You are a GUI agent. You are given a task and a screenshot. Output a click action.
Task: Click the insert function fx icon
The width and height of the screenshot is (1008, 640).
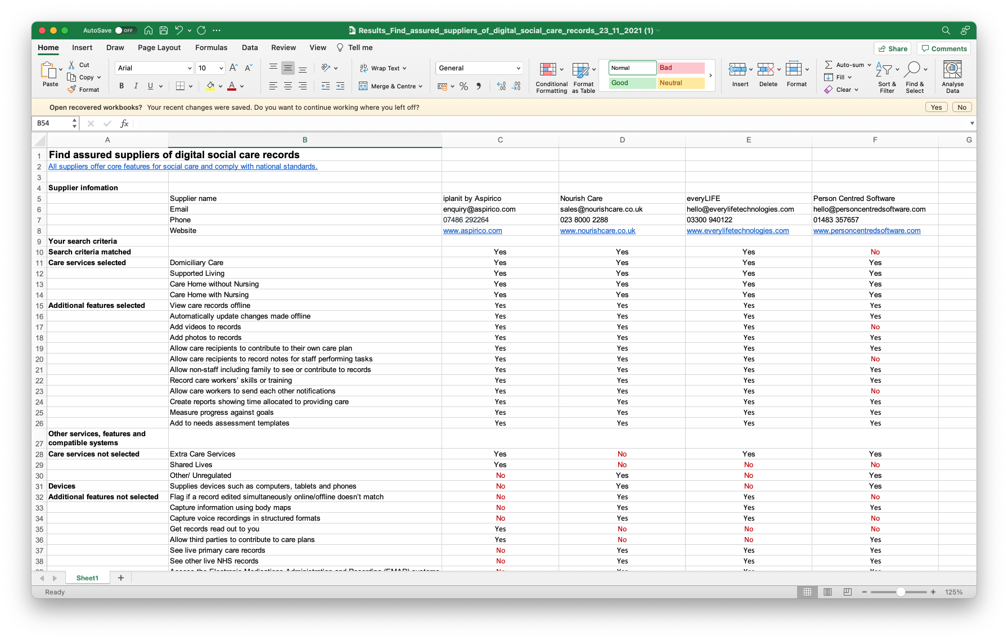coord(124,123)
